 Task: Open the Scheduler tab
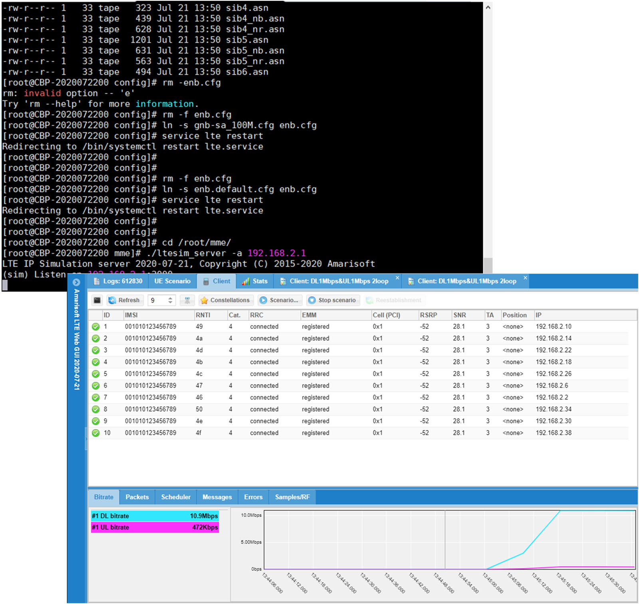point(176,497)
